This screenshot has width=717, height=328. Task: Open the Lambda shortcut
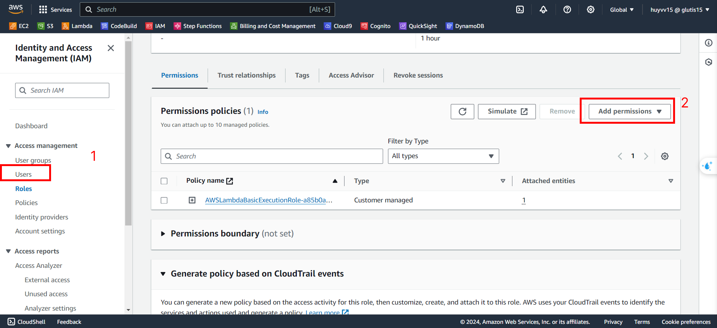click(77, 26)
